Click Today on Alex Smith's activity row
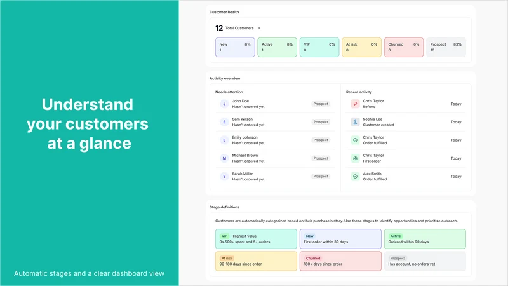 [456, 177]
